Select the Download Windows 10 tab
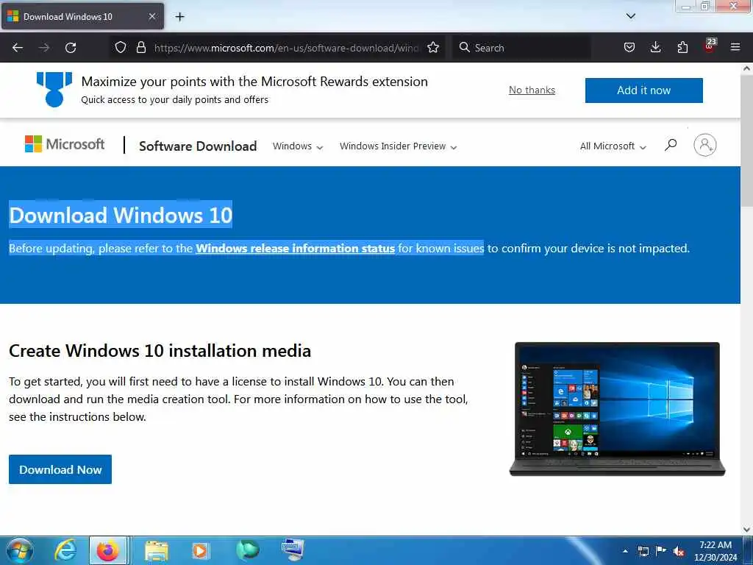The image size is (753, 565). click(82, 16)
